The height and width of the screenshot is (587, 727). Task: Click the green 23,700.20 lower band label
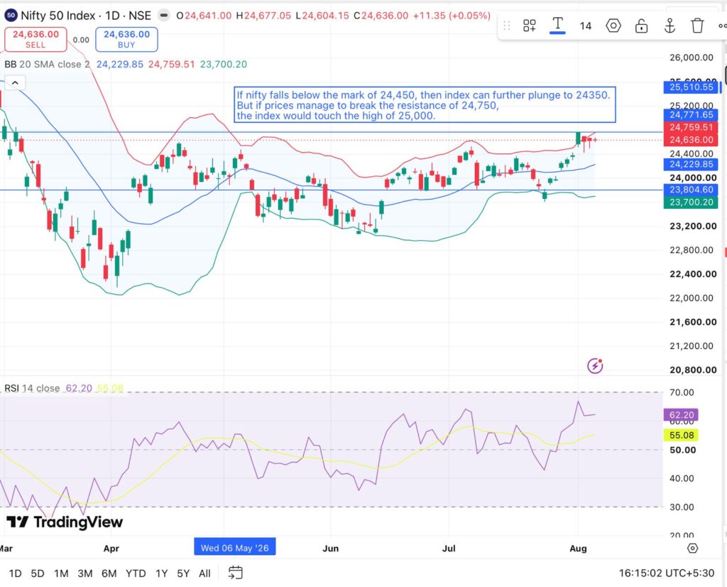[691, 203]
